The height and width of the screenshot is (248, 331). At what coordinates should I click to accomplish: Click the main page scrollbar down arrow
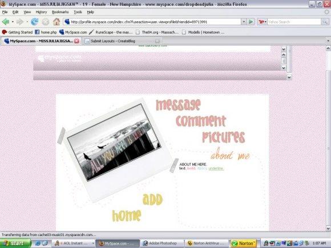pyautogui.click(x=328, y=228)
